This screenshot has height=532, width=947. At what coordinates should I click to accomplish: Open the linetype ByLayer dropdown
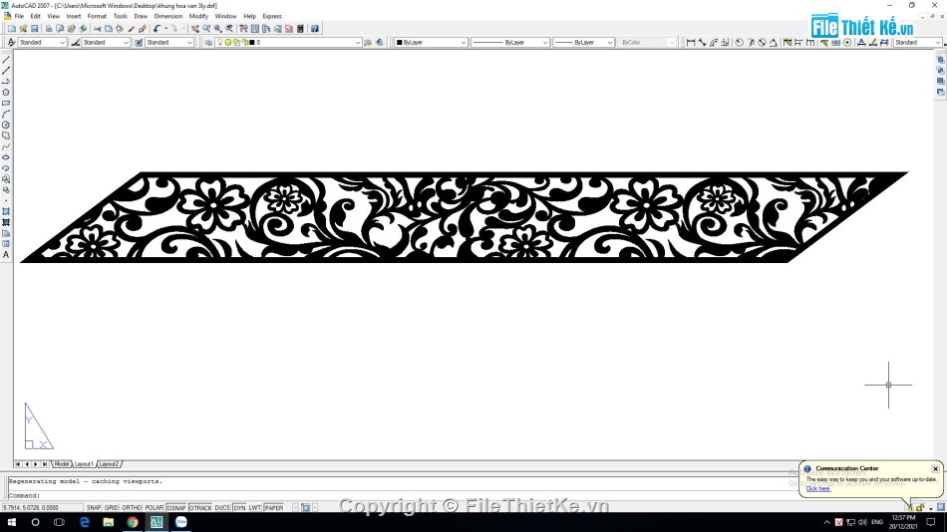(509, 42)
